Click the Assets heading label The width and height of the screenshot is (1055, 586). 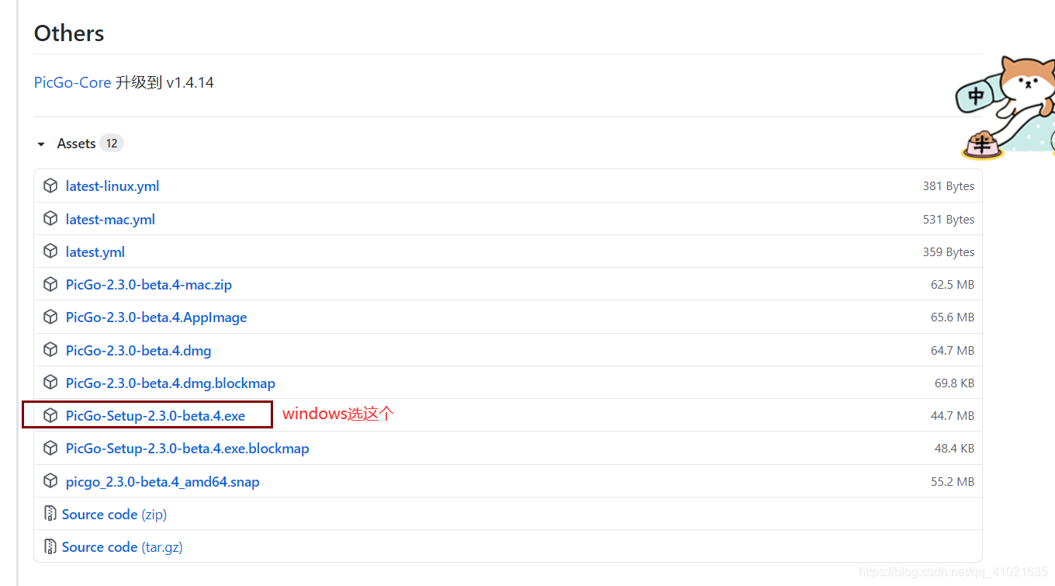[x=76, y=144]
